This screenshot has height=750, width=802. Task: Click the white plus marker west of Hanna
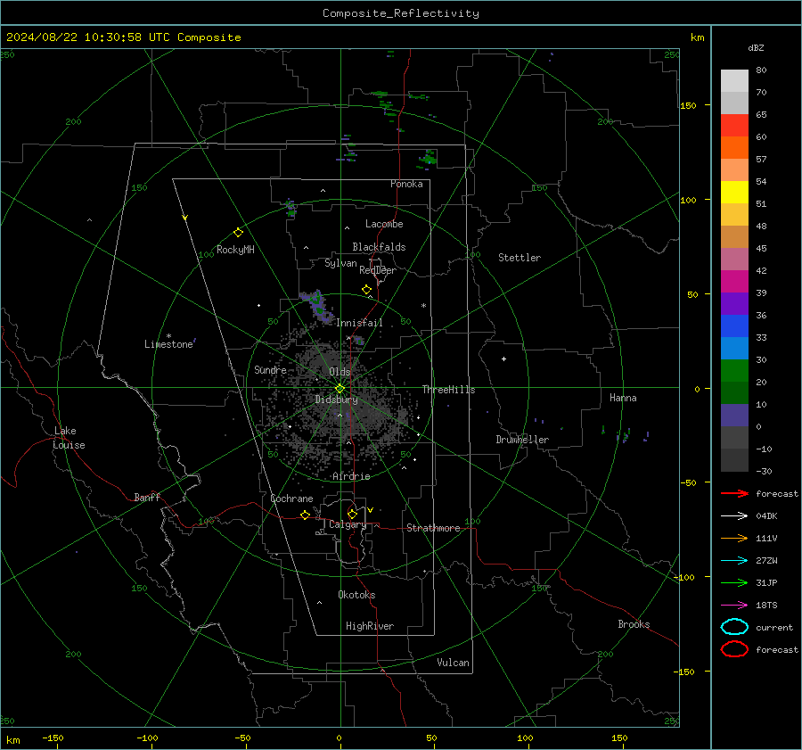[x=503, y=359]
